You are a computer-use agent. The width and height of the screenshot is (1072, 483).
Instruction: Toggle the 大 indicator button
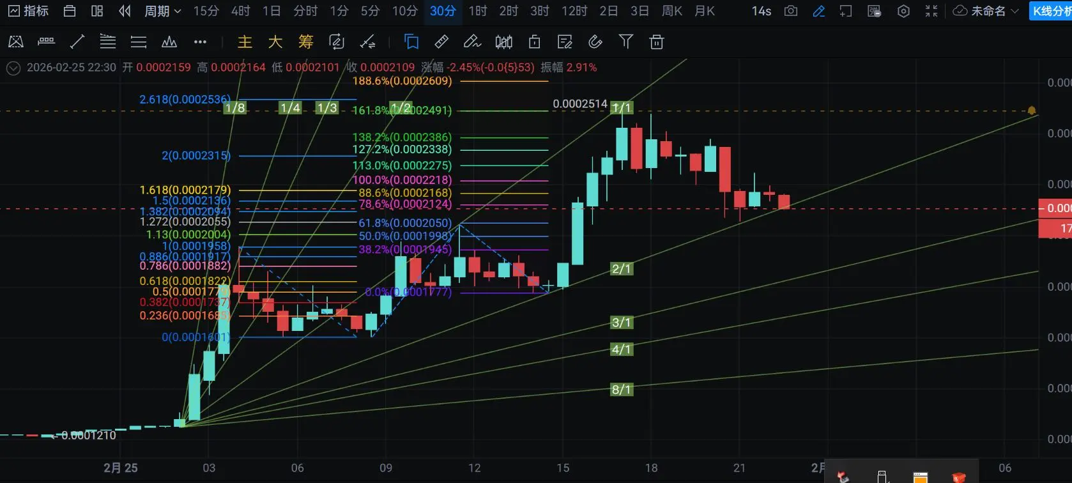click(x=275, y=42)
